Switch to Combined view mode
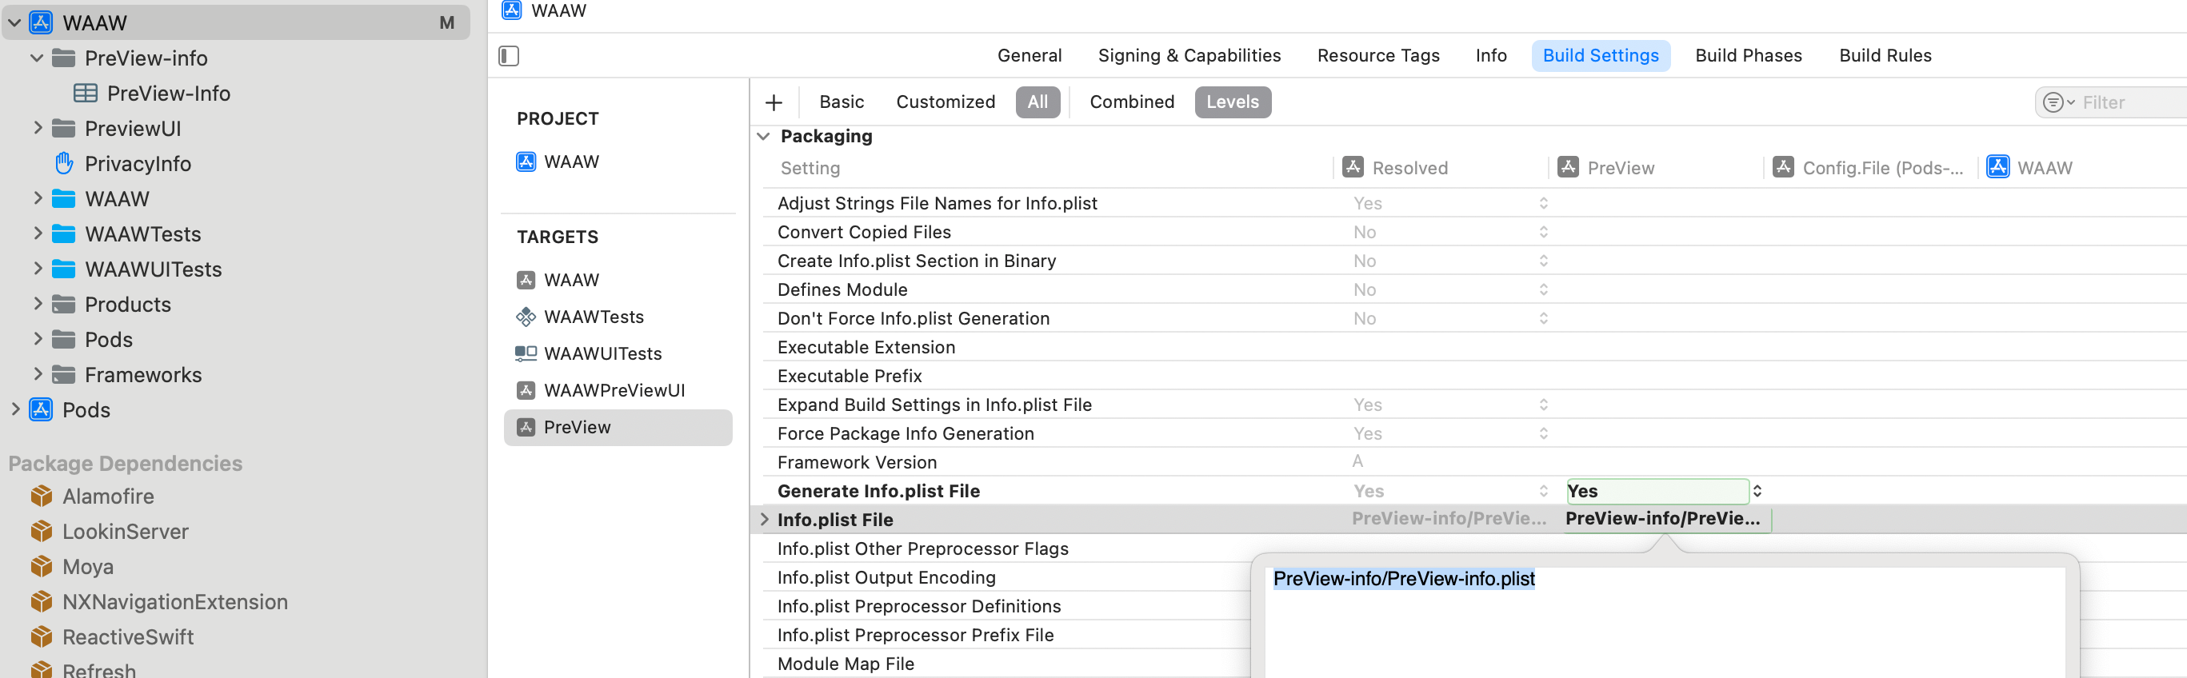2187x678 pixels. click(1132, 102)
